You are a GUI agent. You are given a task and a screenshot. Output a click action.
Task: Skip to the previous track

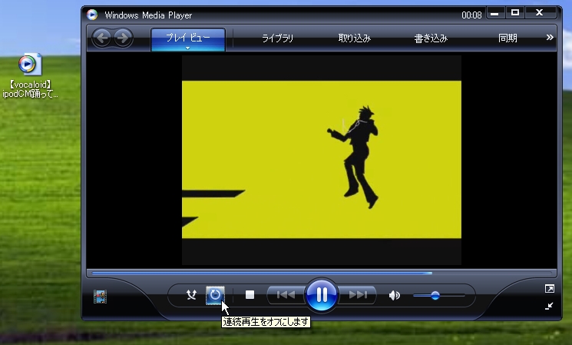tap(286, 294)
